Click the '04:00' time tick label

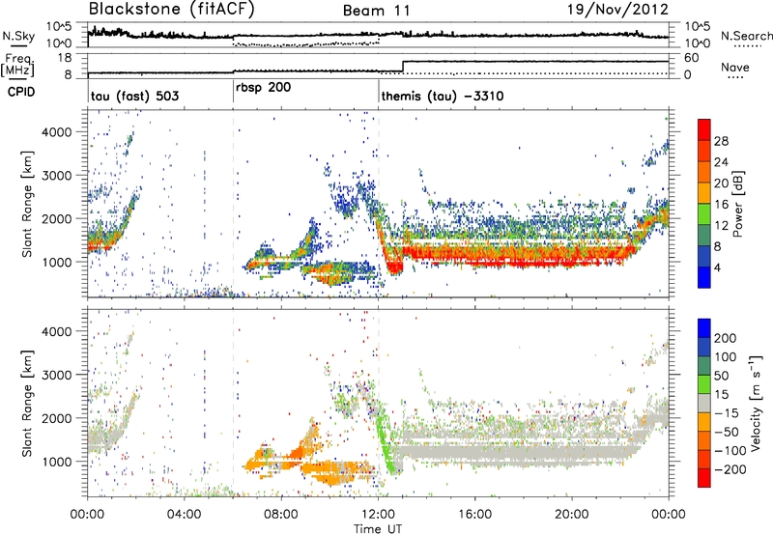point(185,515)
